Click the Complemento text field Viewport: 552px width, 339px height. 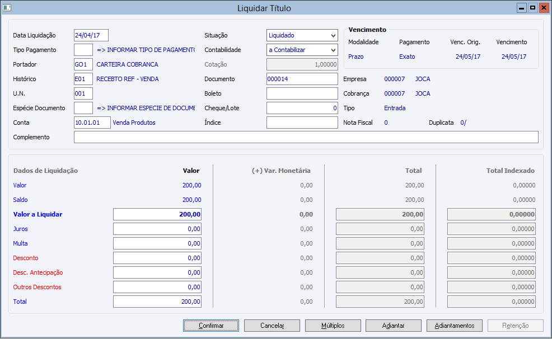306,137
